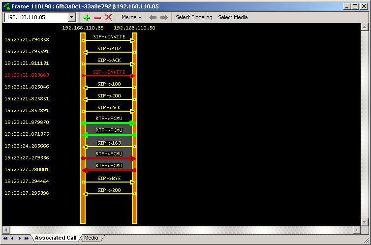Expand the Merge dropdown menu

(x=131, y=17)
